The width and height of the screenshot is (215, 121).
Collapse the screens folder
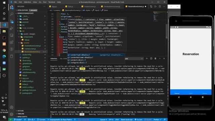[x=26, y=43]
